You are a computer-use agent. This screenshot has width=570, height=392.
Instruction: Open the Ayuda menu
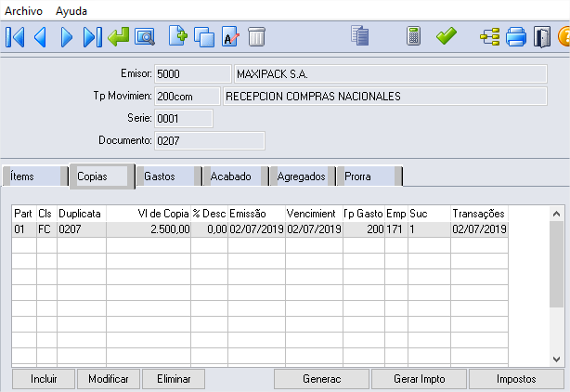pos(71,11)
